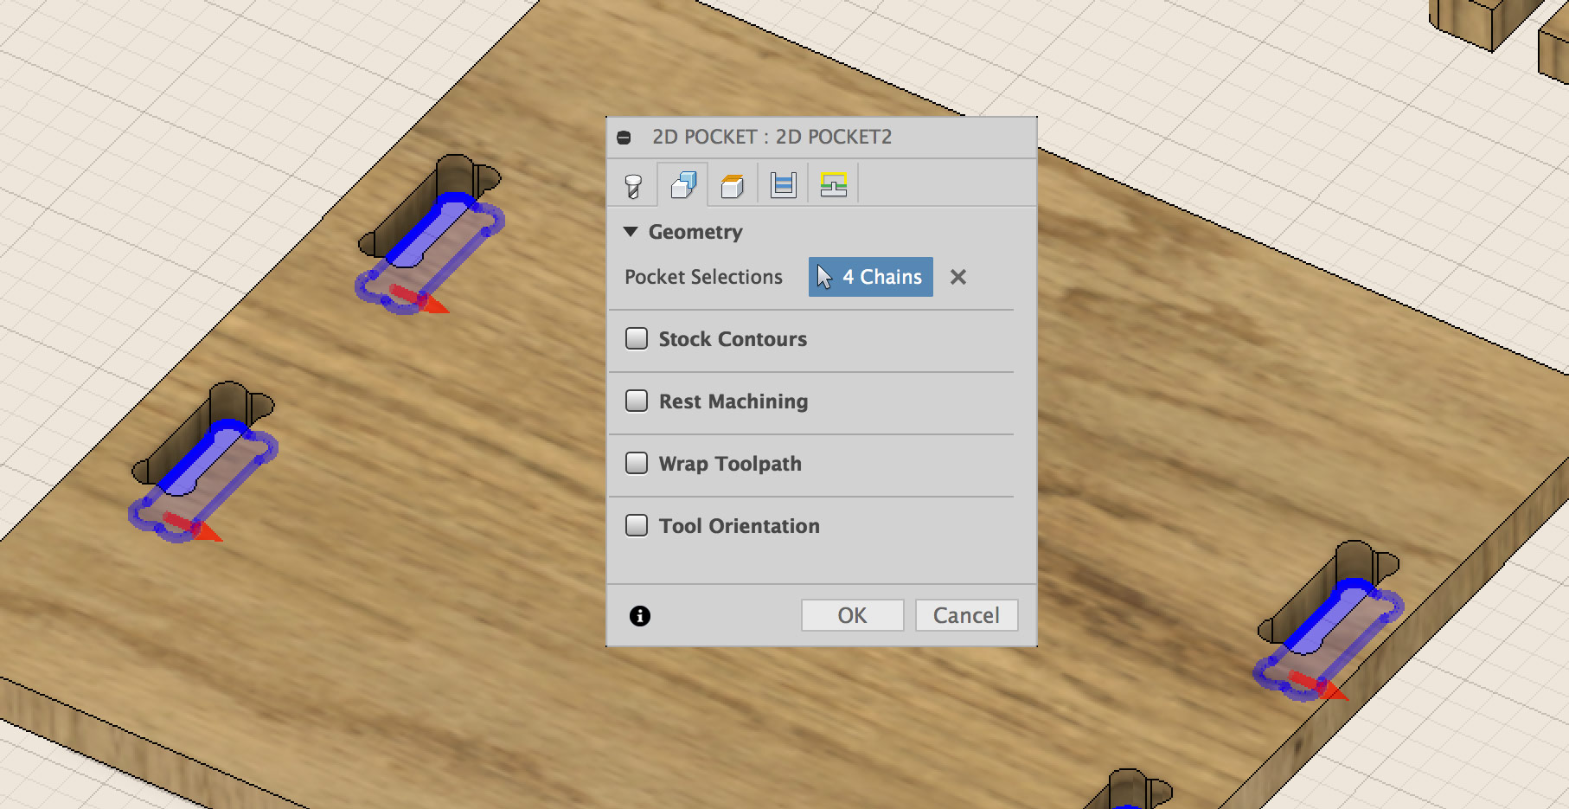Collapse the Geometry section

pyautogui.click(x=631, y=231)
